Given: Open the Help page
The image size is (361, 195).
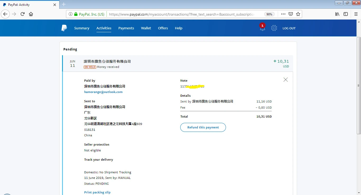Looking at the screenshot, I should [179, 28].
